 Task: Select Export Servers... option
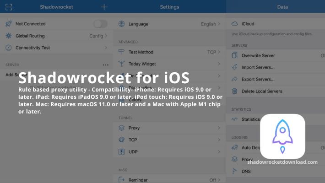[x=258, y=79]
